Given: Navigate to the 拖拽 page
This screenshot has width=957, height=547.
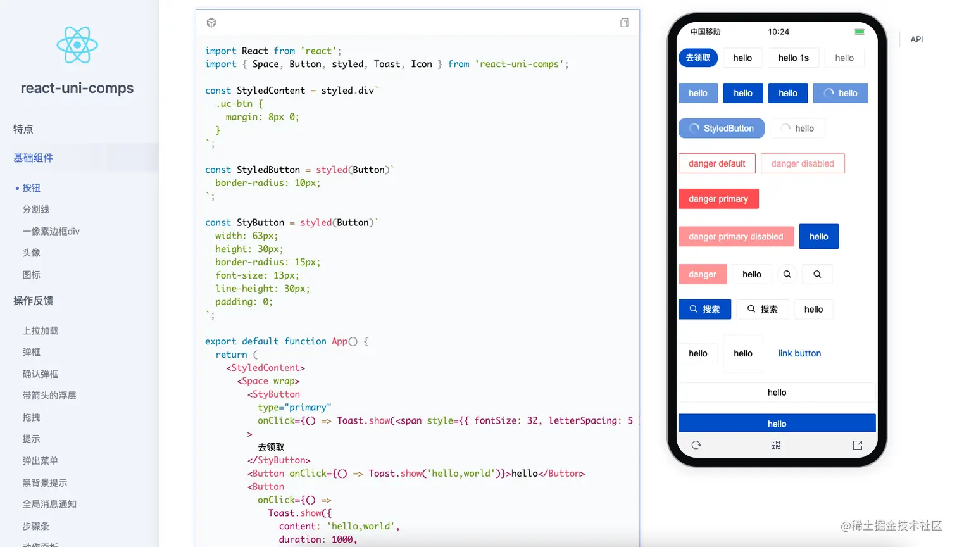Looking at the screenshot, I should (31, 418).
